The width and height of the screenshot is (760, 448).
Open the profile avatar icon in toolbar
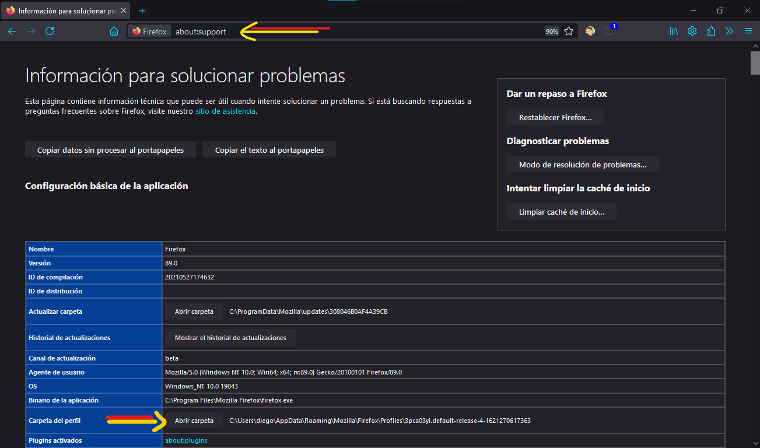(x=590, y=31)
